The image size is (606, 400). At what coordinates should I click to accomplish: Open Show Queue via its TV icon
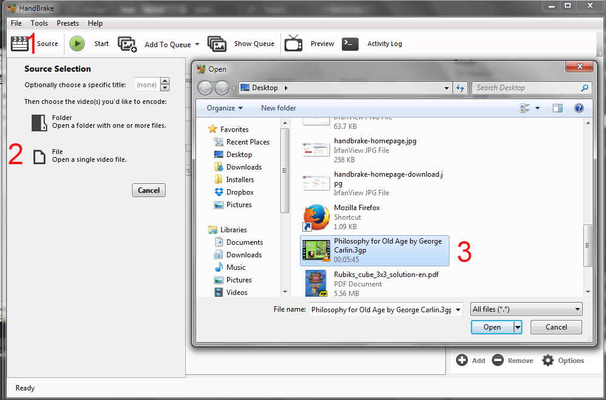(217, 43)
